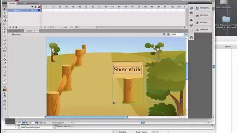This screenshot has height=133, width=237.
Task: Toggle Layer 1 lock dot
Action: 36,10
